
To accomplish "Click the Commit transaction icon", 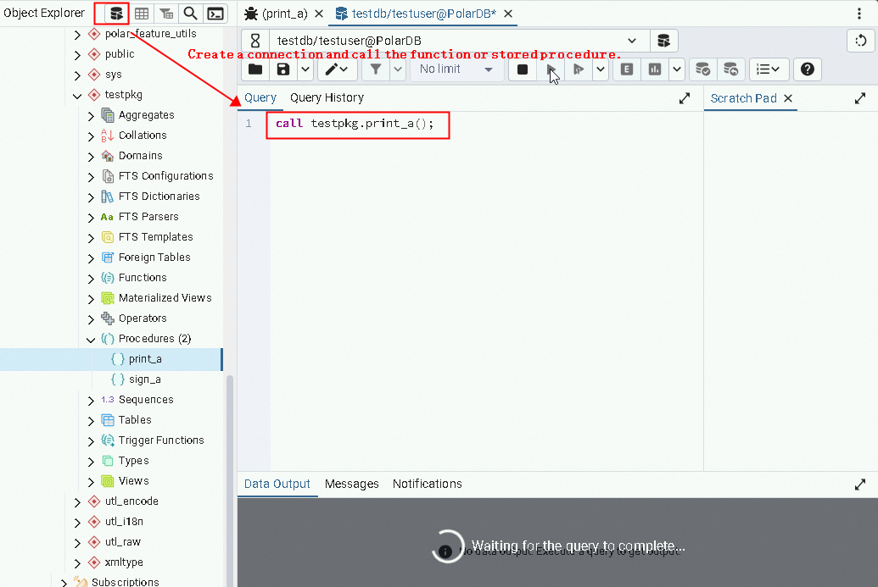I will (x=702, y=69).
